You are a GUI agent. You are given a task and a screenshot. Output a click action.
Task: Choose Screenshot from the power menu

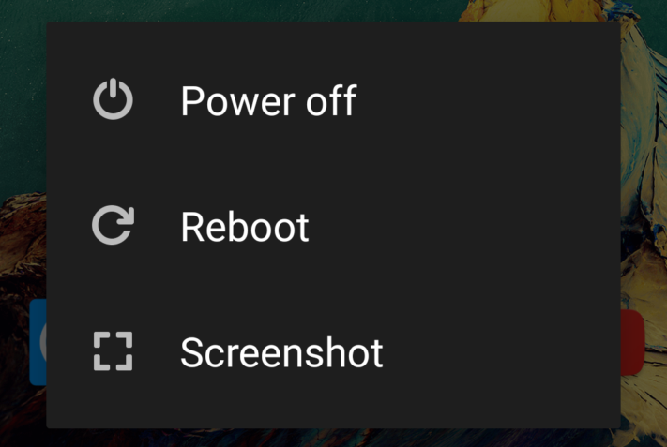(x=333, y=351)
